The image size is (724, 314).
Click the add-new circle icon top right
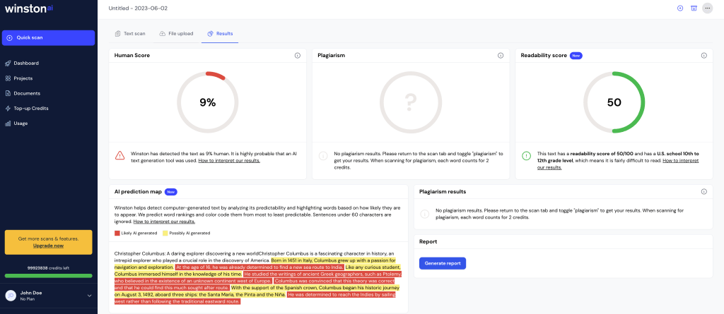point(679,8)
